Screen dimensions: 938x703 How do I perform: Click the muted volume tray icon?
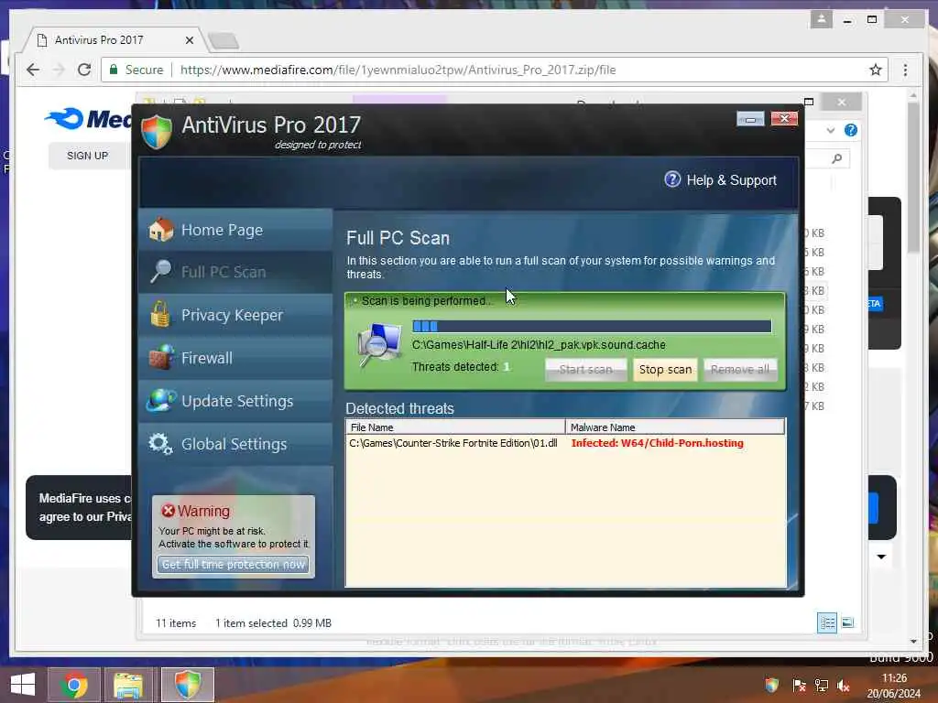pos(844,686)
